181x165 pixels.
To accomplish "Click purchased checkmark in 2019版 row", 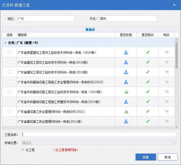I will click(148, 92).
